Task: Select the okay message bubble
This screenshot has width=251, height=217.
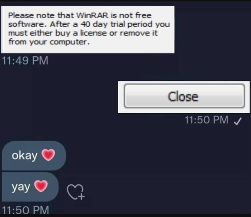Action: click(34, 156)
